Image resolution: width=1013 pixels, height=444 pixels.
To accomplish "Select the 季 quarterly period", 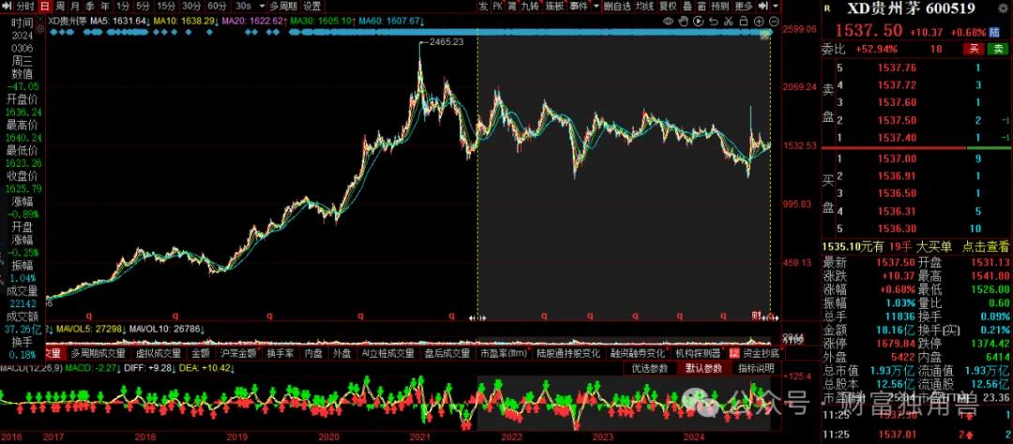I will pos(90,7).
